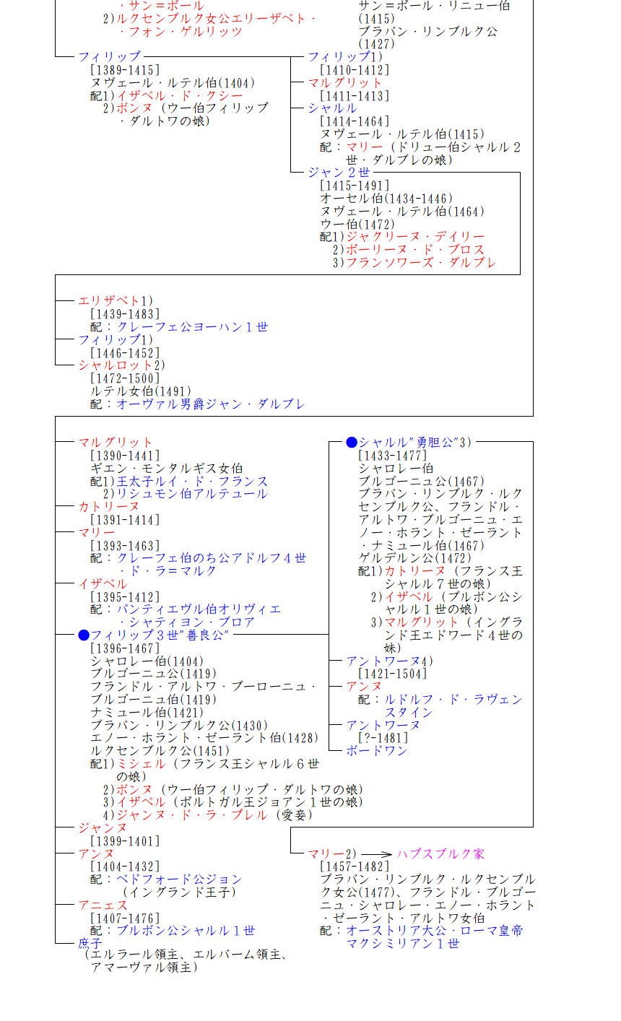Click the 庶子 link at bottom

(x=90, y=943)
